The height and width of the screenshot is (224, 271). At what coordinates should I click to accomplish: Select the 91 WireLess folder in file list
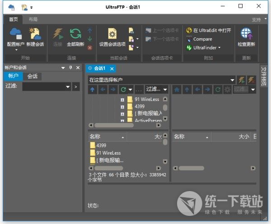pos(108,153)
